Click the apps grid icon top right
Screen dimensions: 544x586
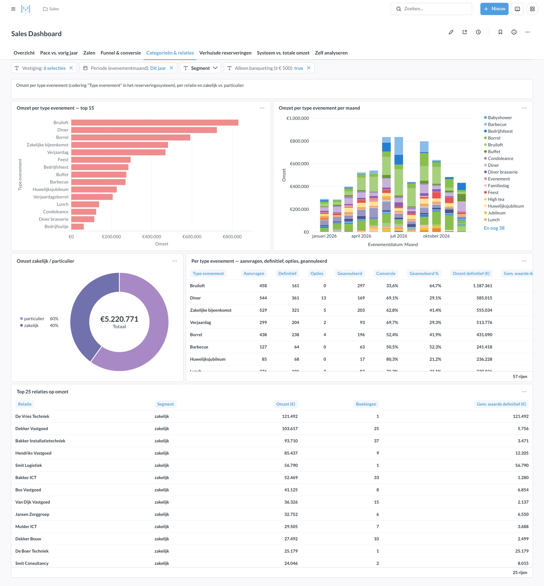[532, 9]
